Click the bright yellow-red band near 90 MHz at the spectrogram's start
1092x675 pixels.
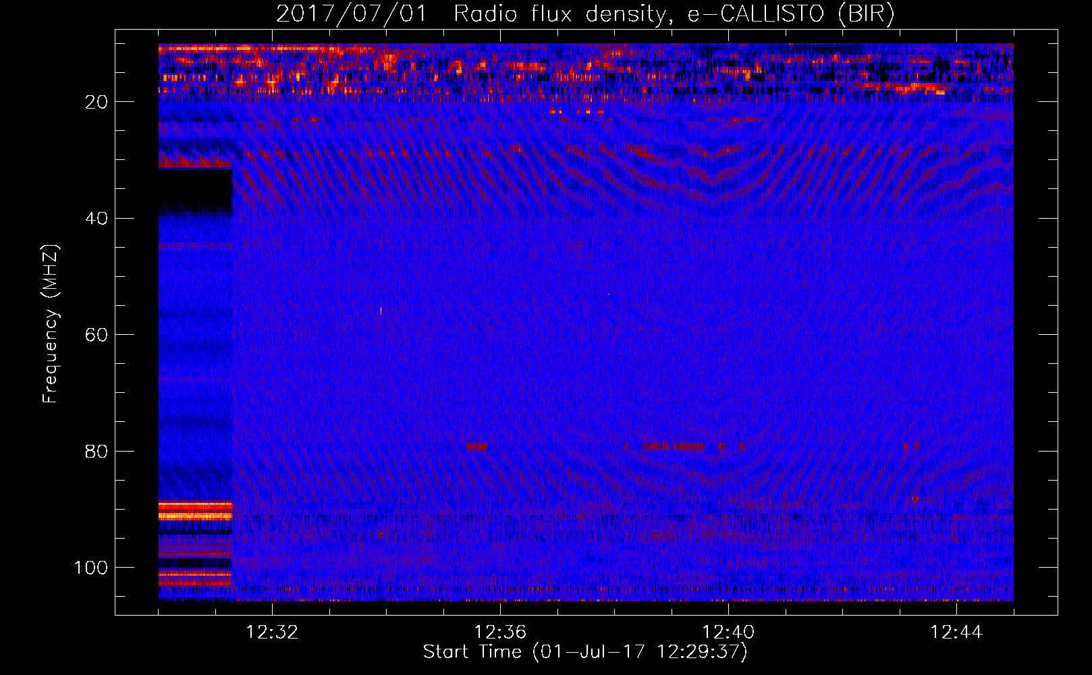[x=196, y=511]
